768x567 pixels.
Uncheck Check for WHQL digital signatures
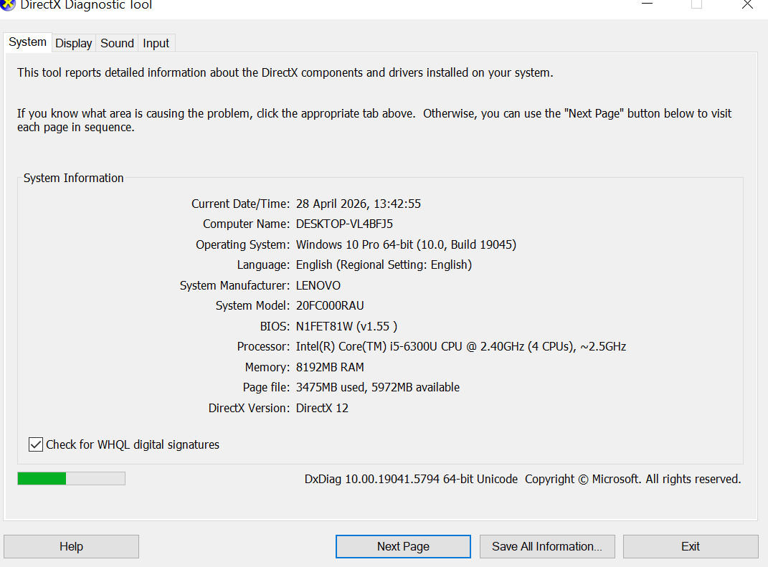point(36,445)
